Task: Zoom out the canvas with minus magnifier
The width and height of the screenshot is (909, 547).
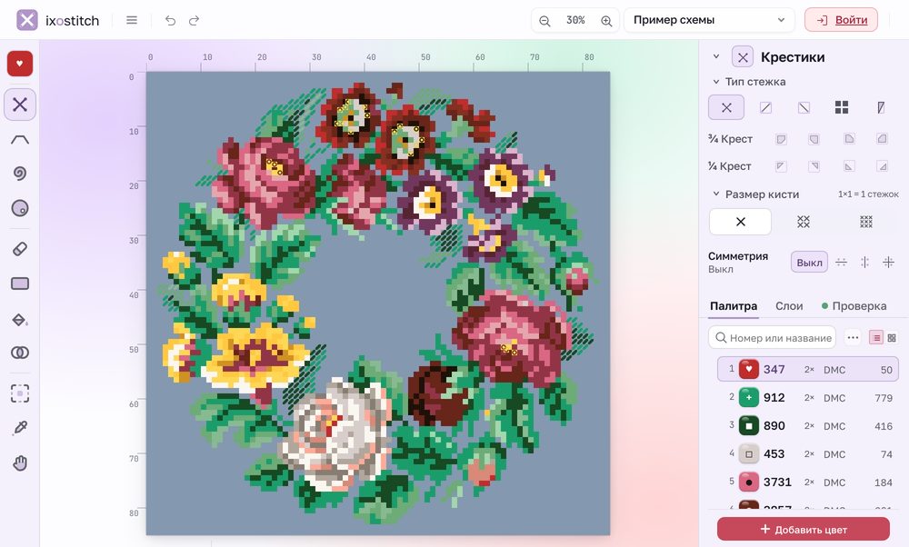Action: pyautogui.click(x=544, y=21)
